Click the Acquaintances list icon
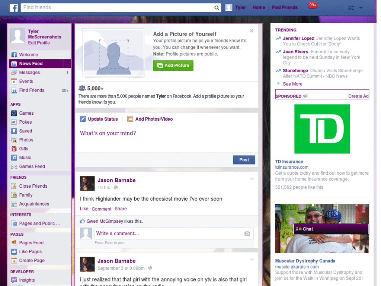This screenshot has width=381, height=286. pos(14,204)
